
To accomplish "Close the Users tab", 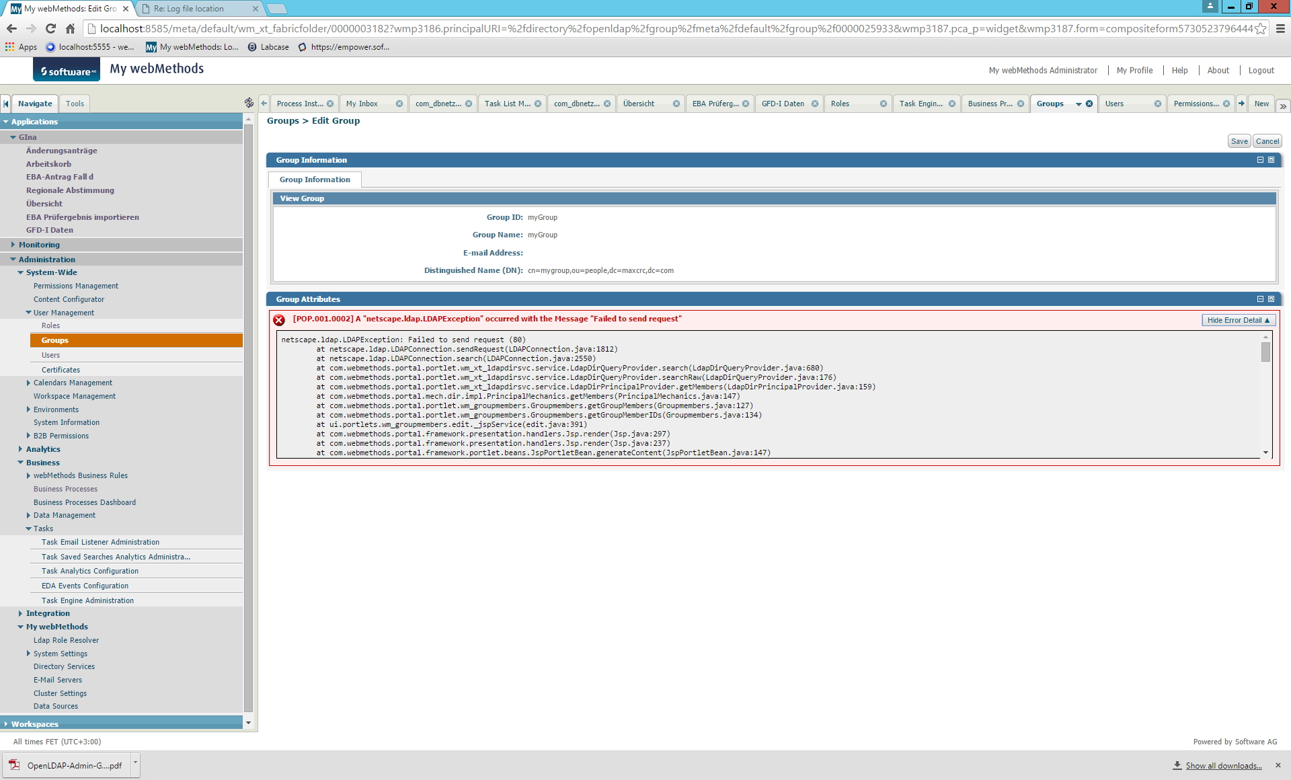I will tap(1158, 104).
